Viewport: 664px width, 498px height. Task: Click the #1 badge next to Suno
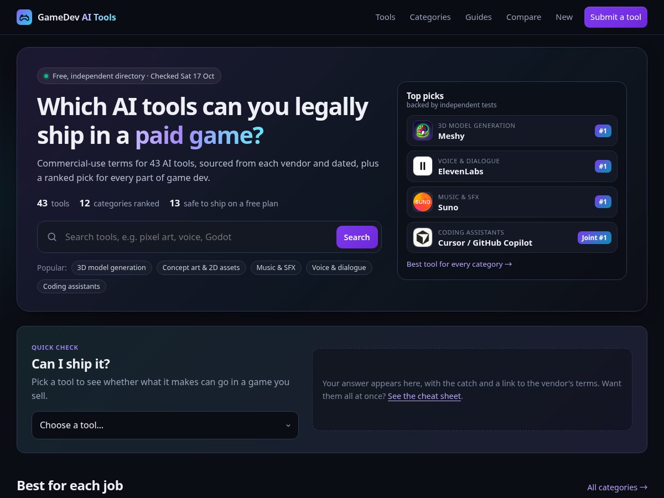pos(603,202)
